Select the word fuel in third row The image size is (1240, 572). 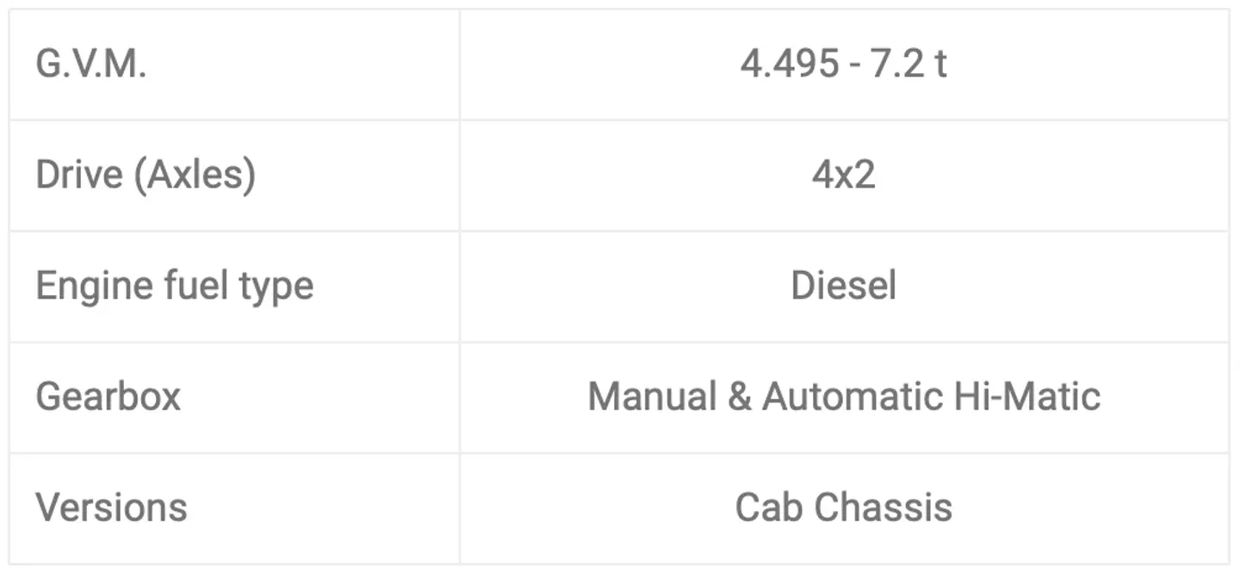tap(191, 286)
